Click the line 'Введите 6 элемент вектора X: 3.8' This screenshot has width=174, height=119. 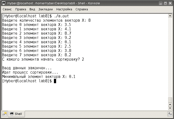coord(37,51)
